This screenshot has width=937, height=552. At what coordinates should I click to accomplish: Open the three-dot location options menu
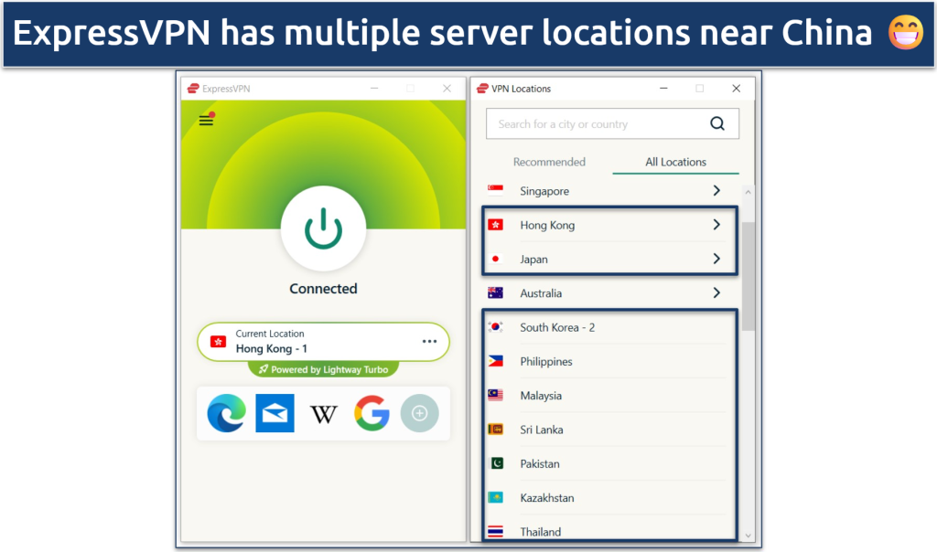(x=430, y=342)
